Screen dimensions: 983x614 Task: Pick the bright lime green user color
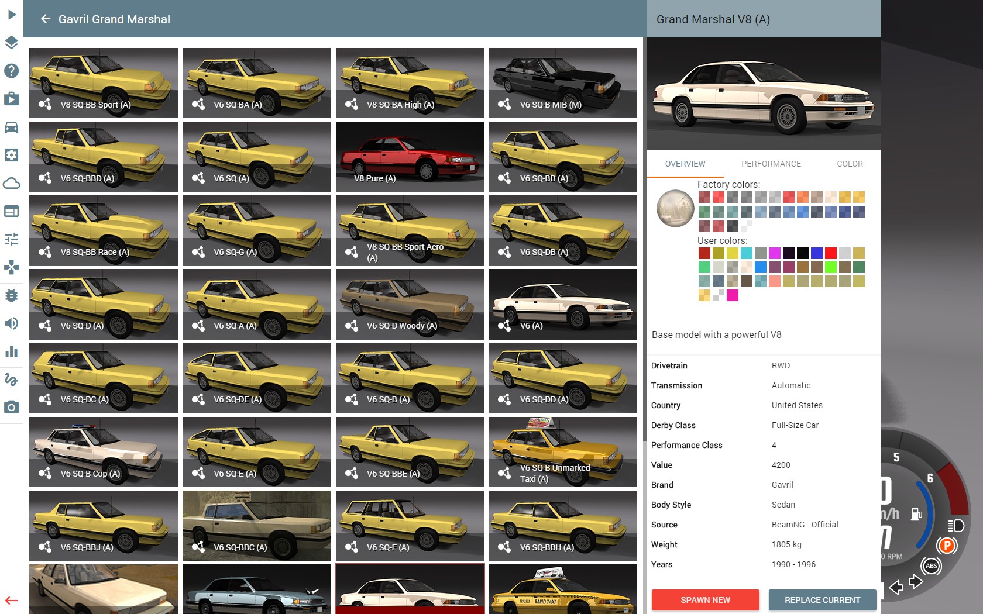831,267
